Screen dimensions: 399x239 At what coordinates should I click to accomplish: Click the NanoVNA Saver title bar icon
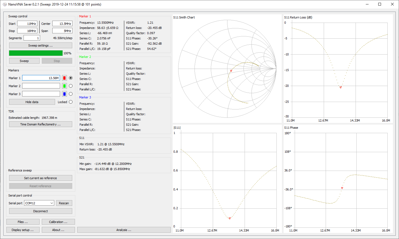tap(4, 4)
